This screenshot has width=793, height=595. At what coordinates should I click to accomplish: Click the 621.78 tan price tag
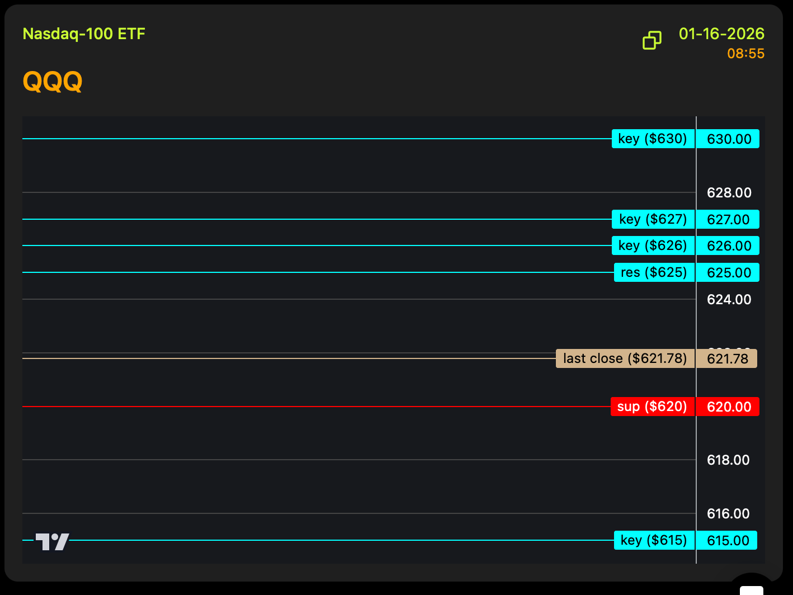[727, 358]
